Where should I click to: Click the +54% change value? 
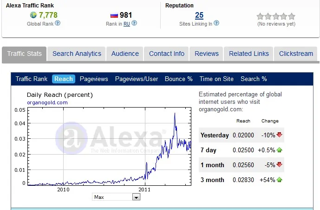(x=268, y=180)
